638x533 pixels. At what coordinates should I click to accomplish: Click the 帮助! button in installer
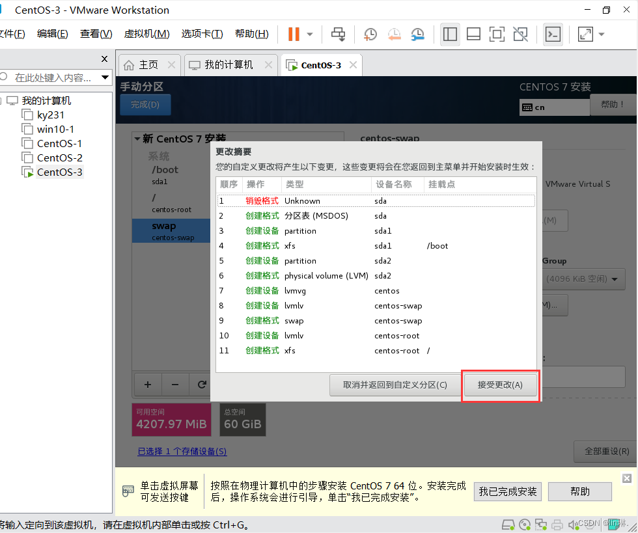tap(612, 105)
